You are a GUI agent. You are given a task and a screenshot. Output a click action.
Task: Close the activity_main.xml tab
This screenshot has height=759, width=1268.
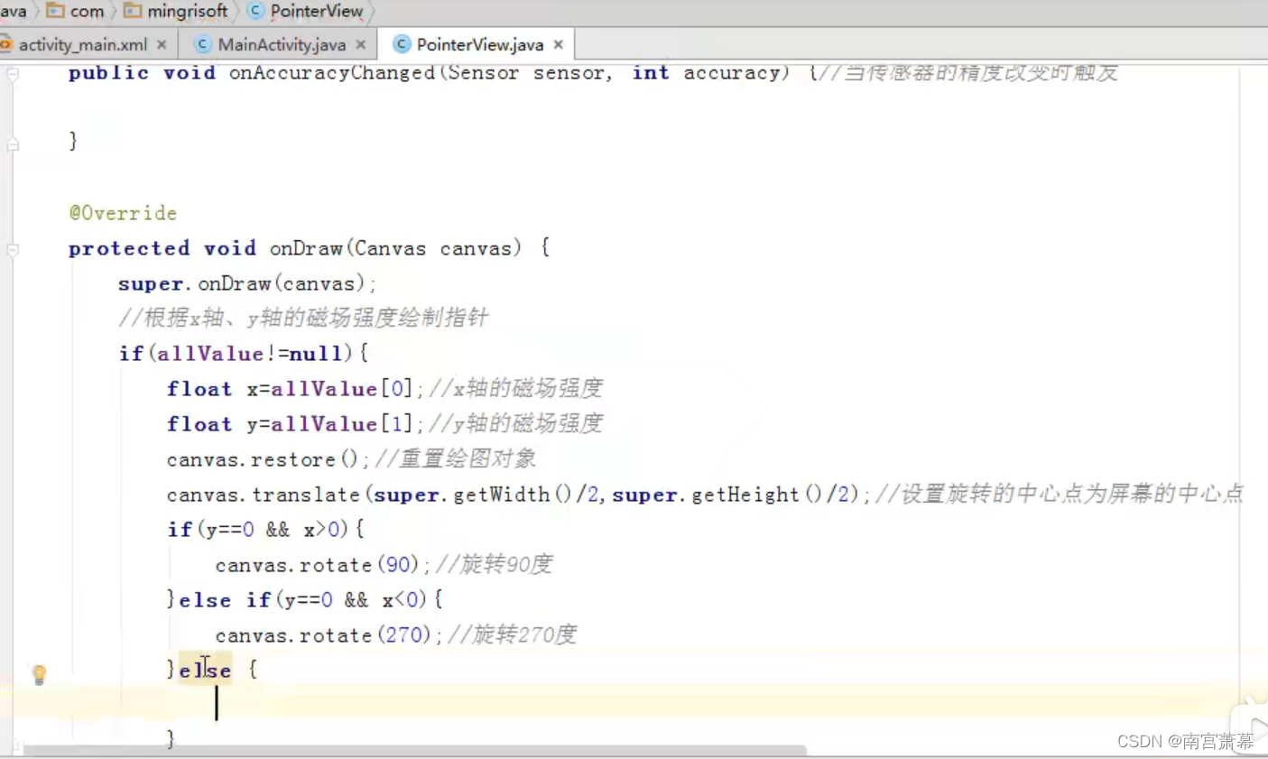coord(162,44)
